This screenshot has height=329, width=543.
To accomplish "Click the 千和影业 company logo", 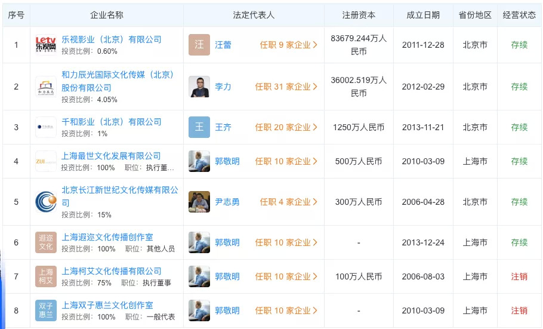I will tap(46, 127).
